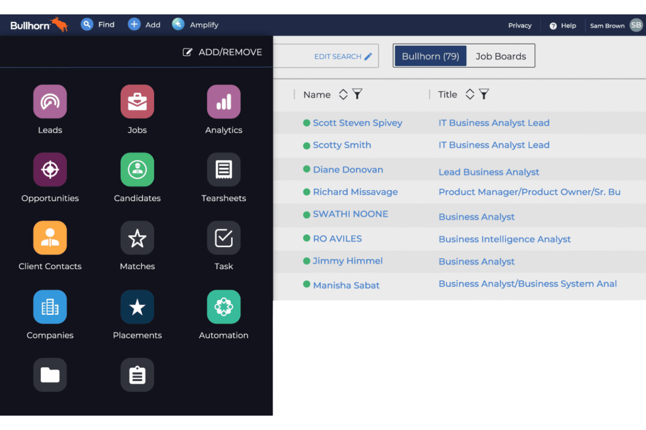
Task: Open the Companies building icon
Action: pyautogui.click(x=50, y=307)
